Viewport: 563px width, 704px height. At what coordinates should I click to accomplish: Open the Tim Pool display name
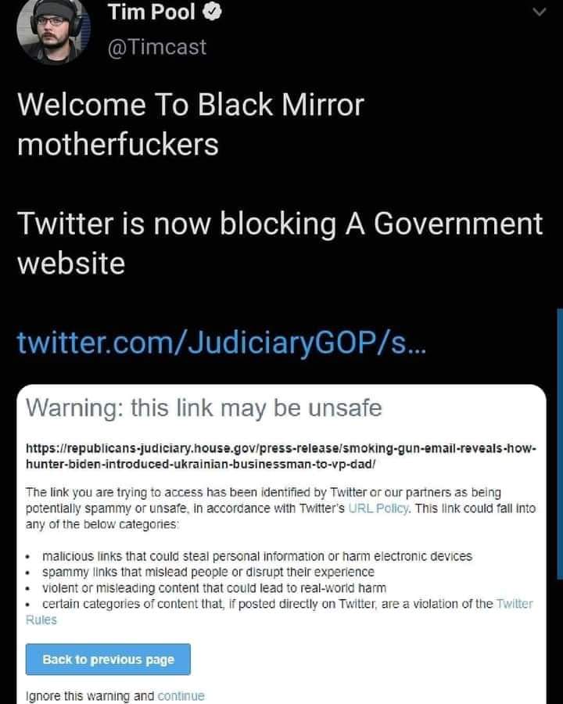click(151, 12)
